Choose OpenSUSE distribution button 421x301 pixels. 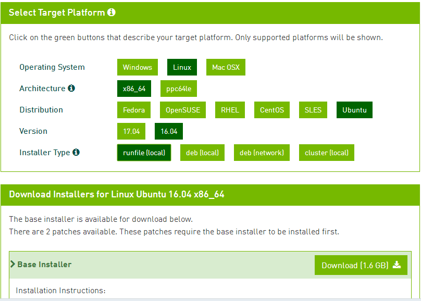pyautogui.click(x=183, y=110)
